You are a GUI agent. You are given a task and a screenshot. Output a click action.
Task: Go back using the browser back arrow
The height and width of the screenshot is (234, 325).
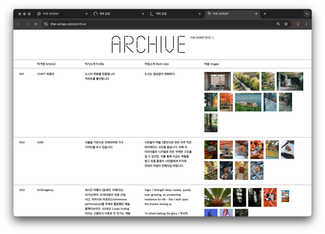click(18, 24)
